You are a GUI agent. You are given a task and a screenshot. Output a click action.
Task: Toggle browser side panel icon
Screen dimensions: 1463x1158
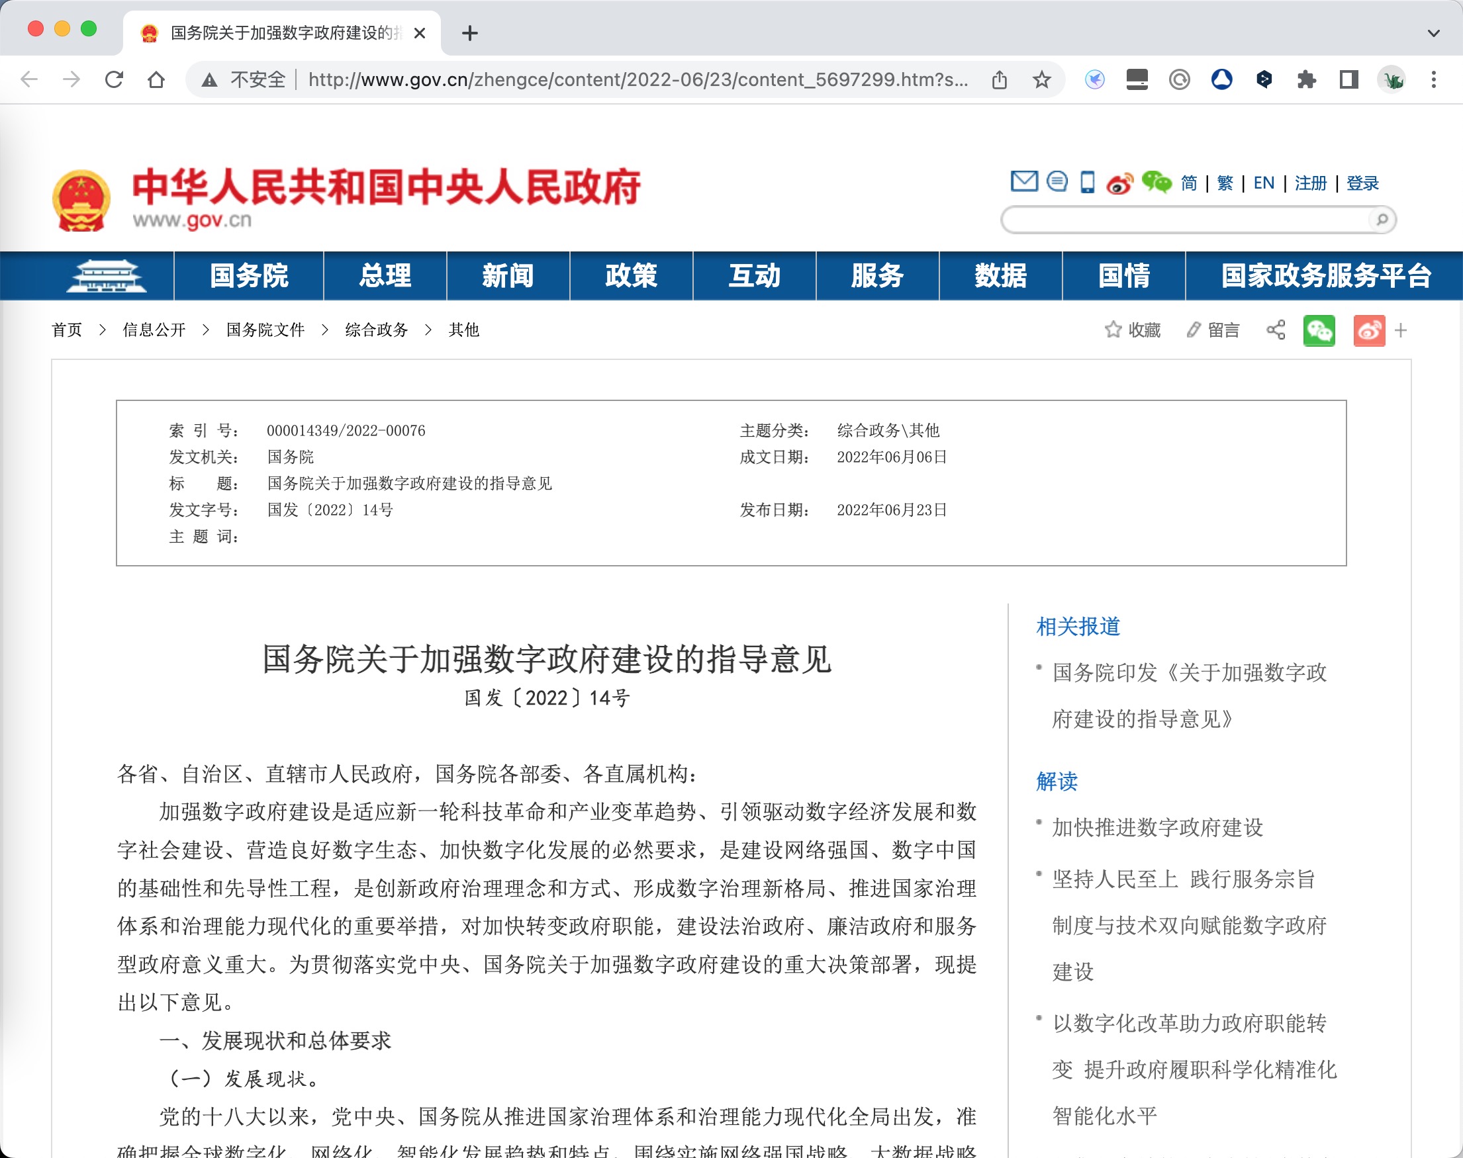point(1348,80)
